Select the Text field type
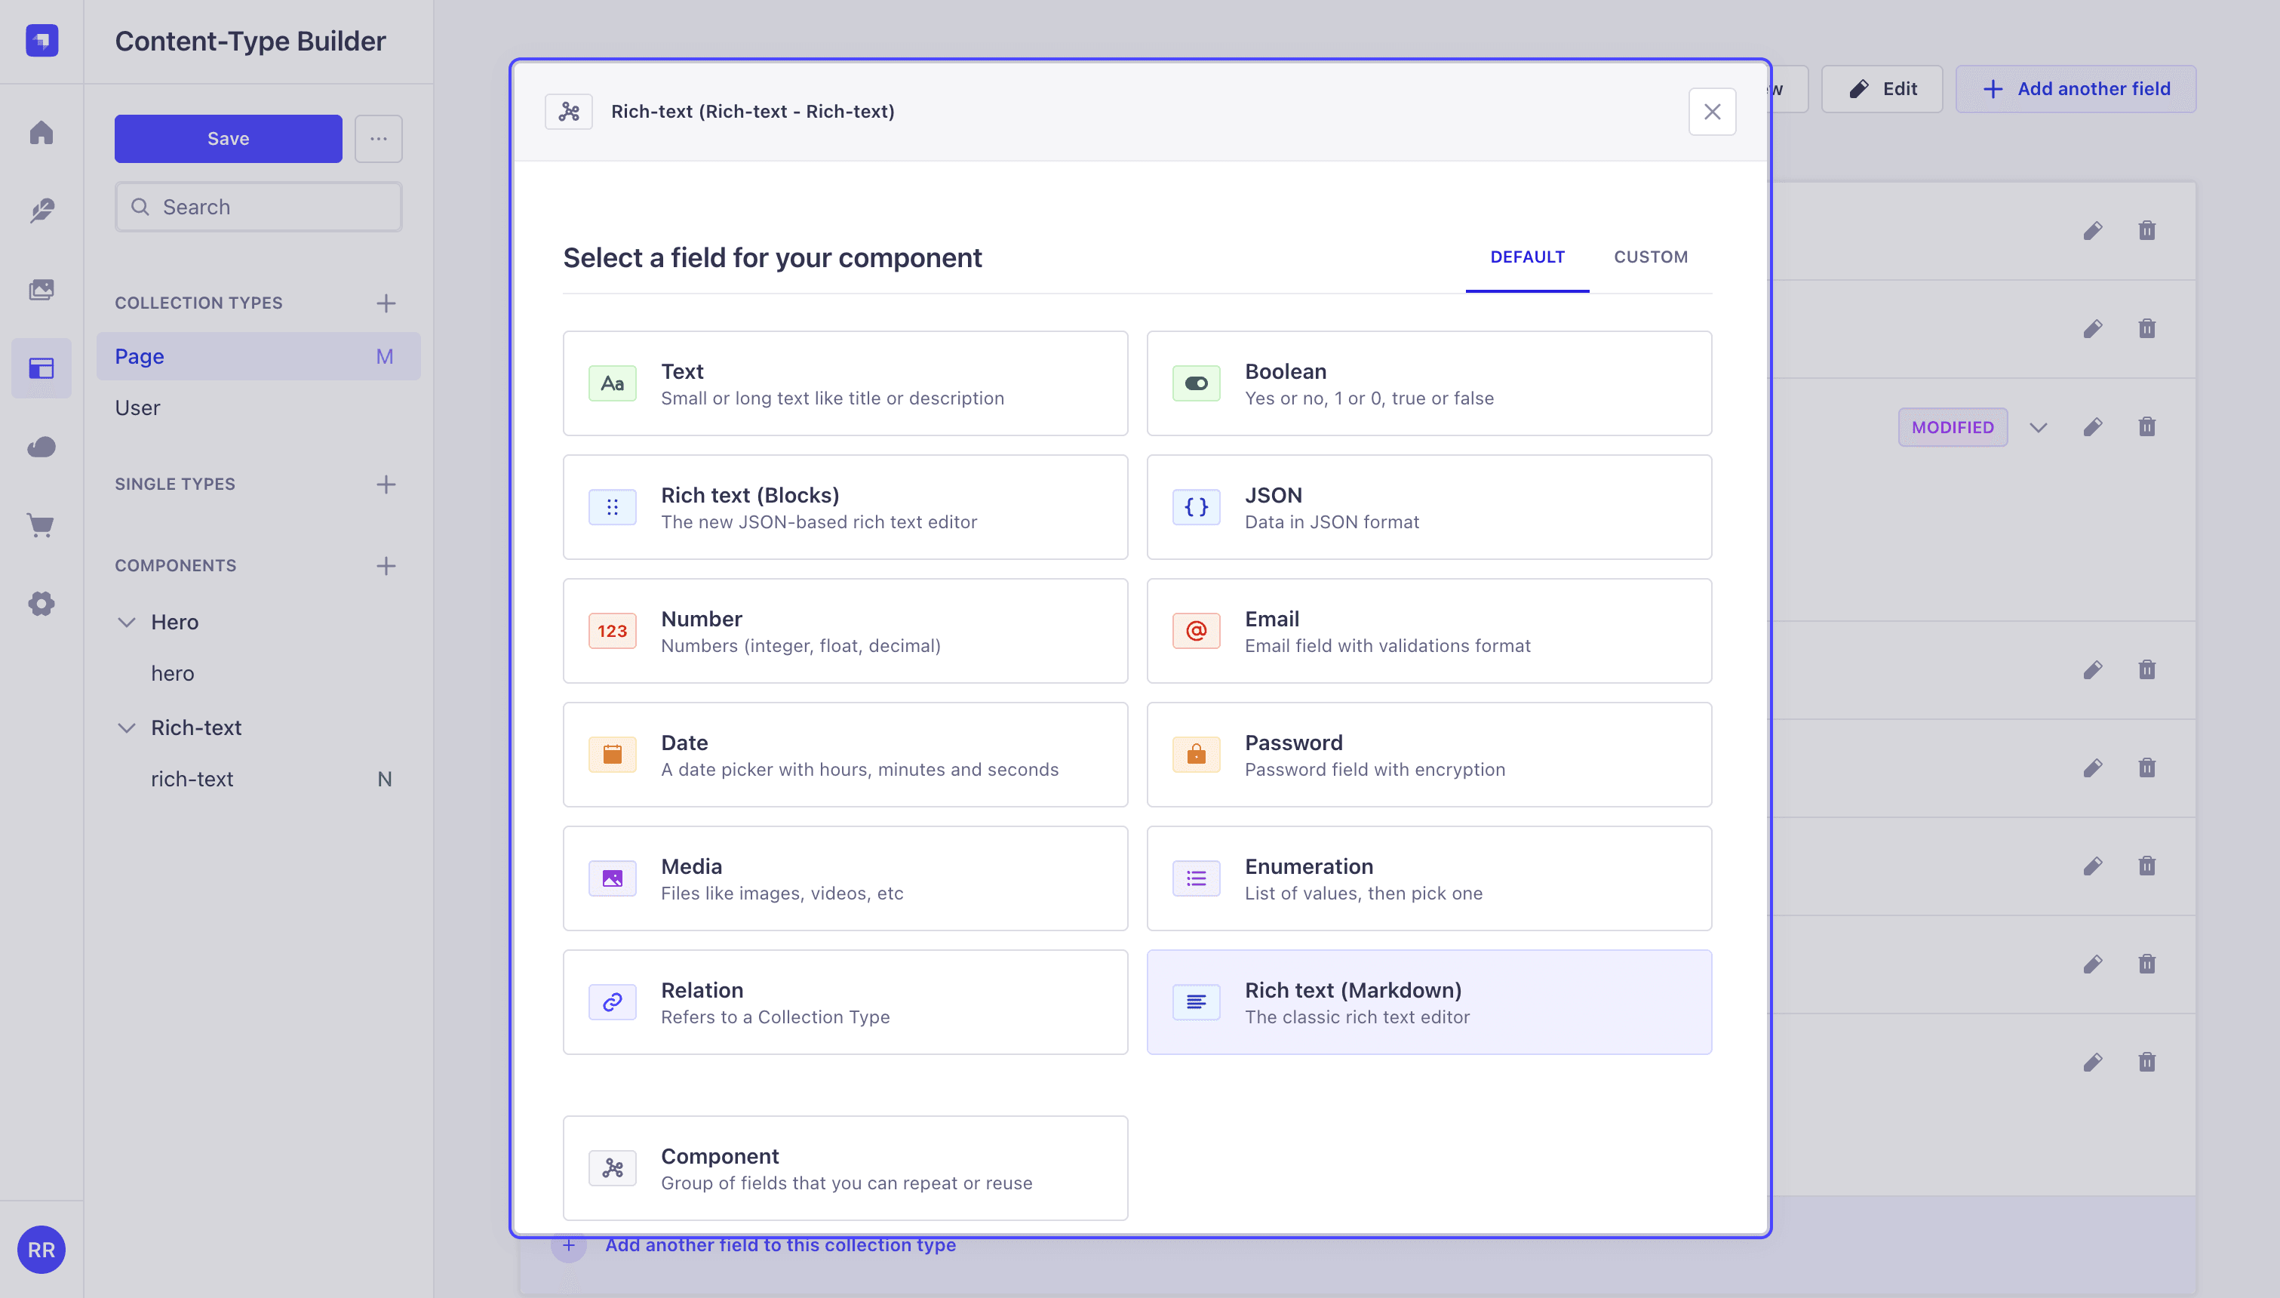The height and width of the screenshot is (1298, 2280). point(846,383)
